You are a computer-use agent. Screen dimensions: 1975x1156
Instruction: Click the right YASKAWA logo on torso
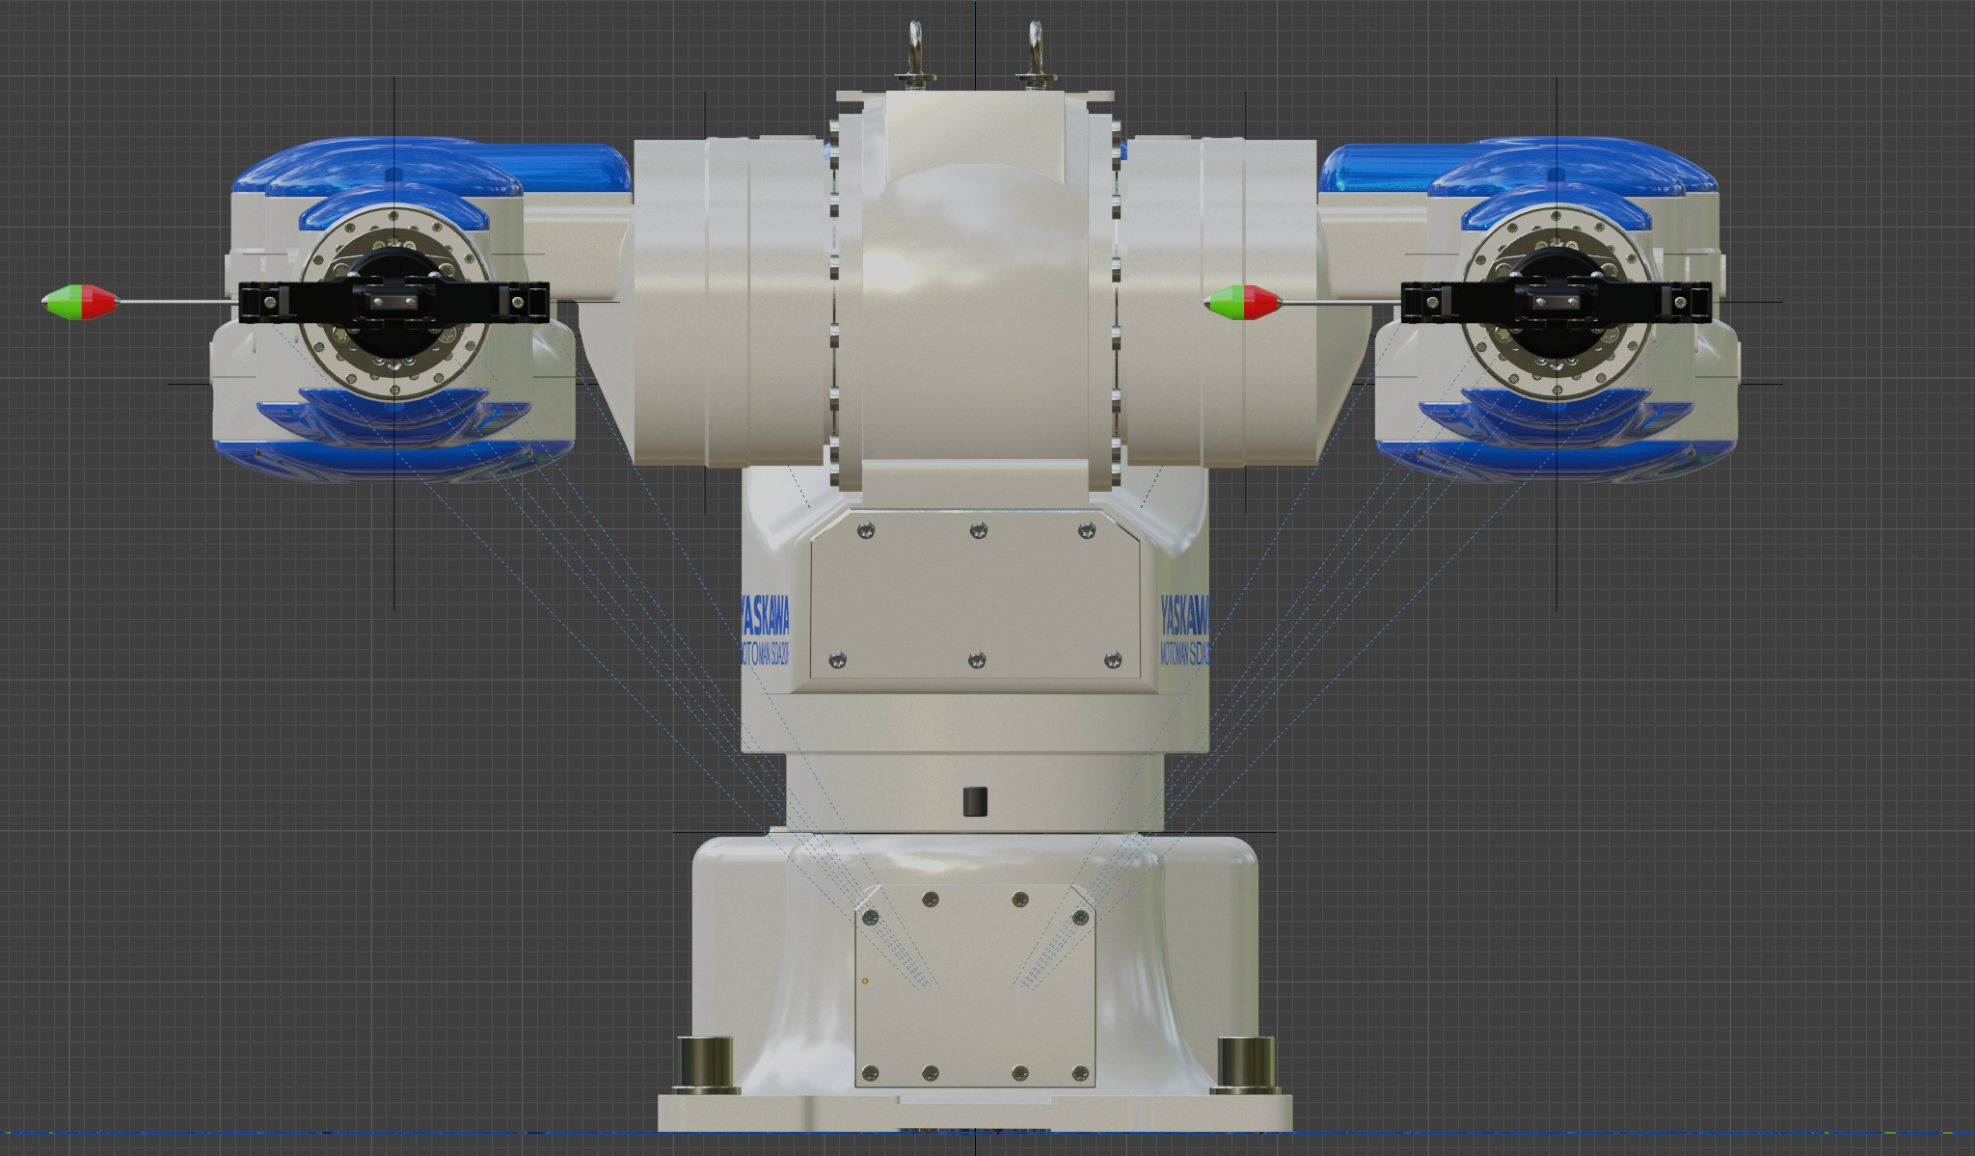[1184, 615]
